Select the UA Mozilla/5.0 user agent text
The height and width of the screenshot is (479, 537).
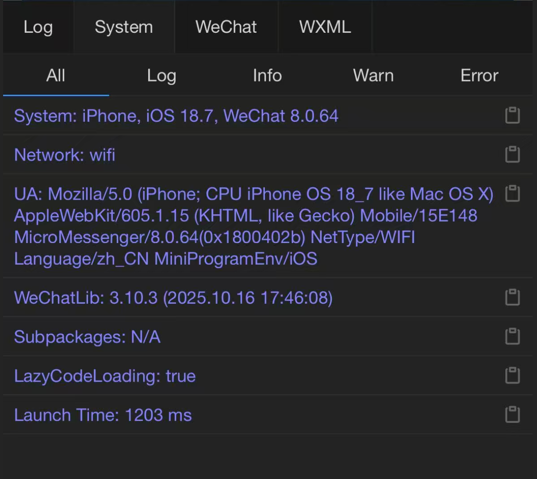pos(254,226)
